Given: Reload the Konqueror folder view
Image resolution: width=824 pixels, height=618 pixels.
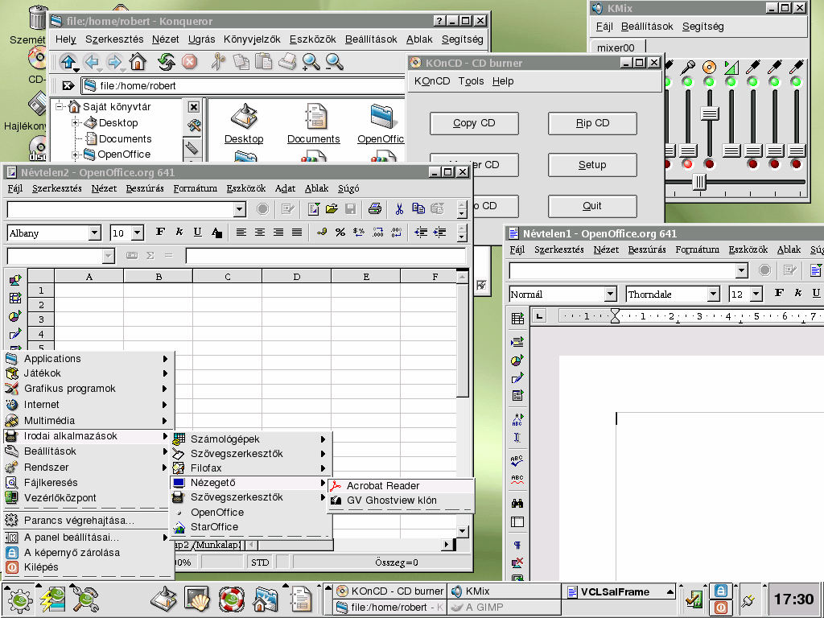Looking at the screenshot, I should 166,62.
